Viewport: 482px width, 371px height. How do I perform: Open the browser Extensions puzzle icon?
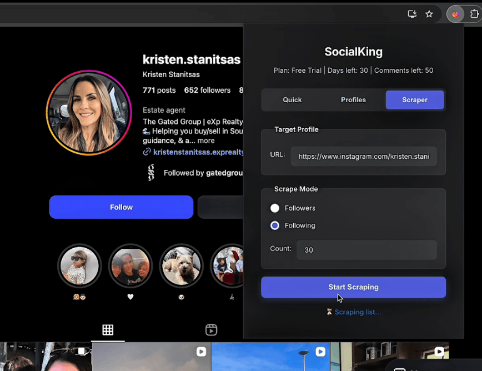(x=475, y=14)
